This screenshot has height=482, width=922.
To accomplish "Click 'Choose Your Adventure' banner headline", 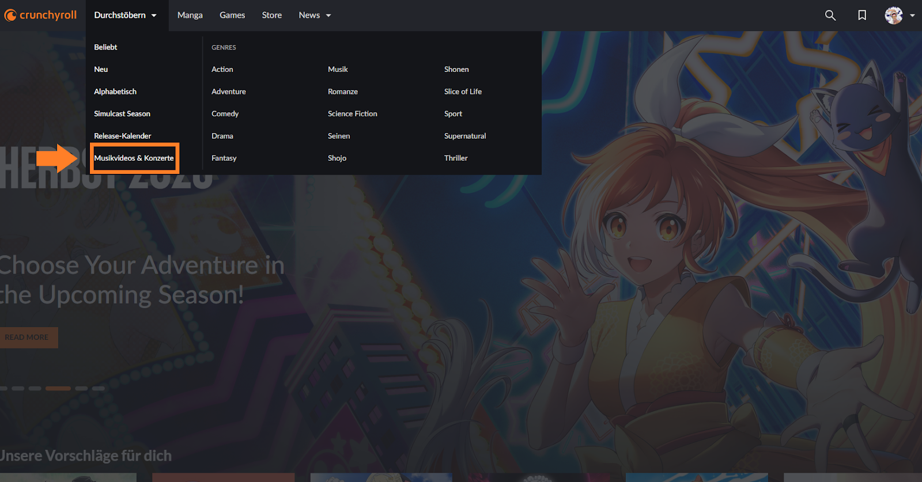I will tap(142, 280).
